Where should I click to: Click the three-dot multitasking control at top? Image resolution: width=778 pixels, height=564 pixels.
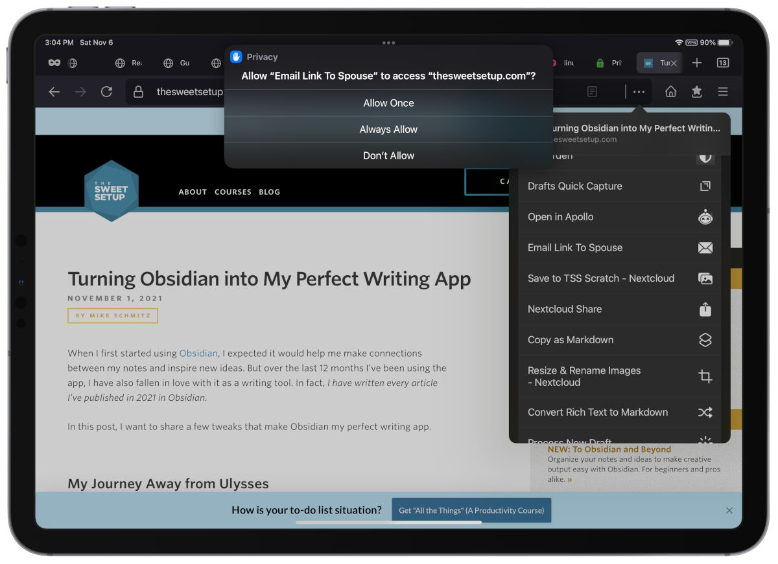388,43
